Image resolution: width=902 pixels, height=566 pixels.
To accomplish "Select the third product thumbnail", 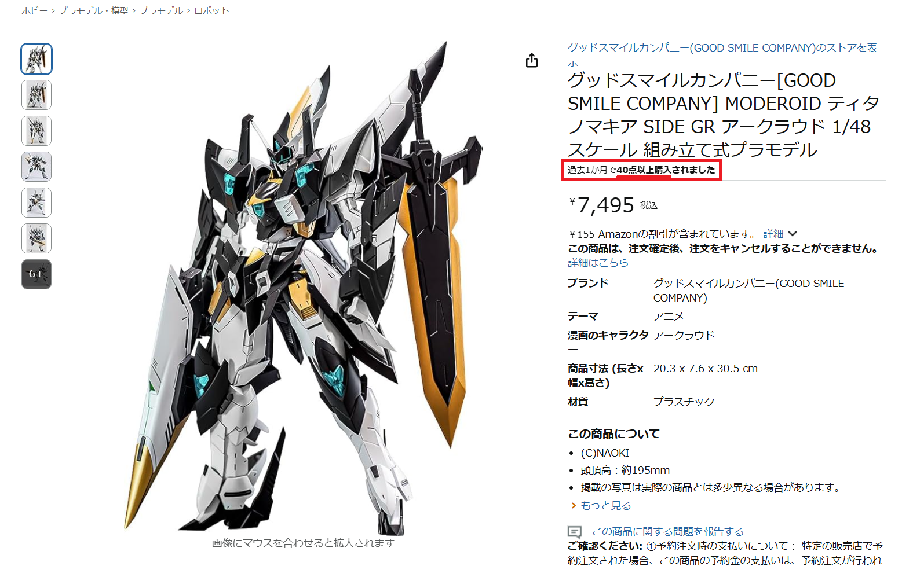I will tap(36, 131).
